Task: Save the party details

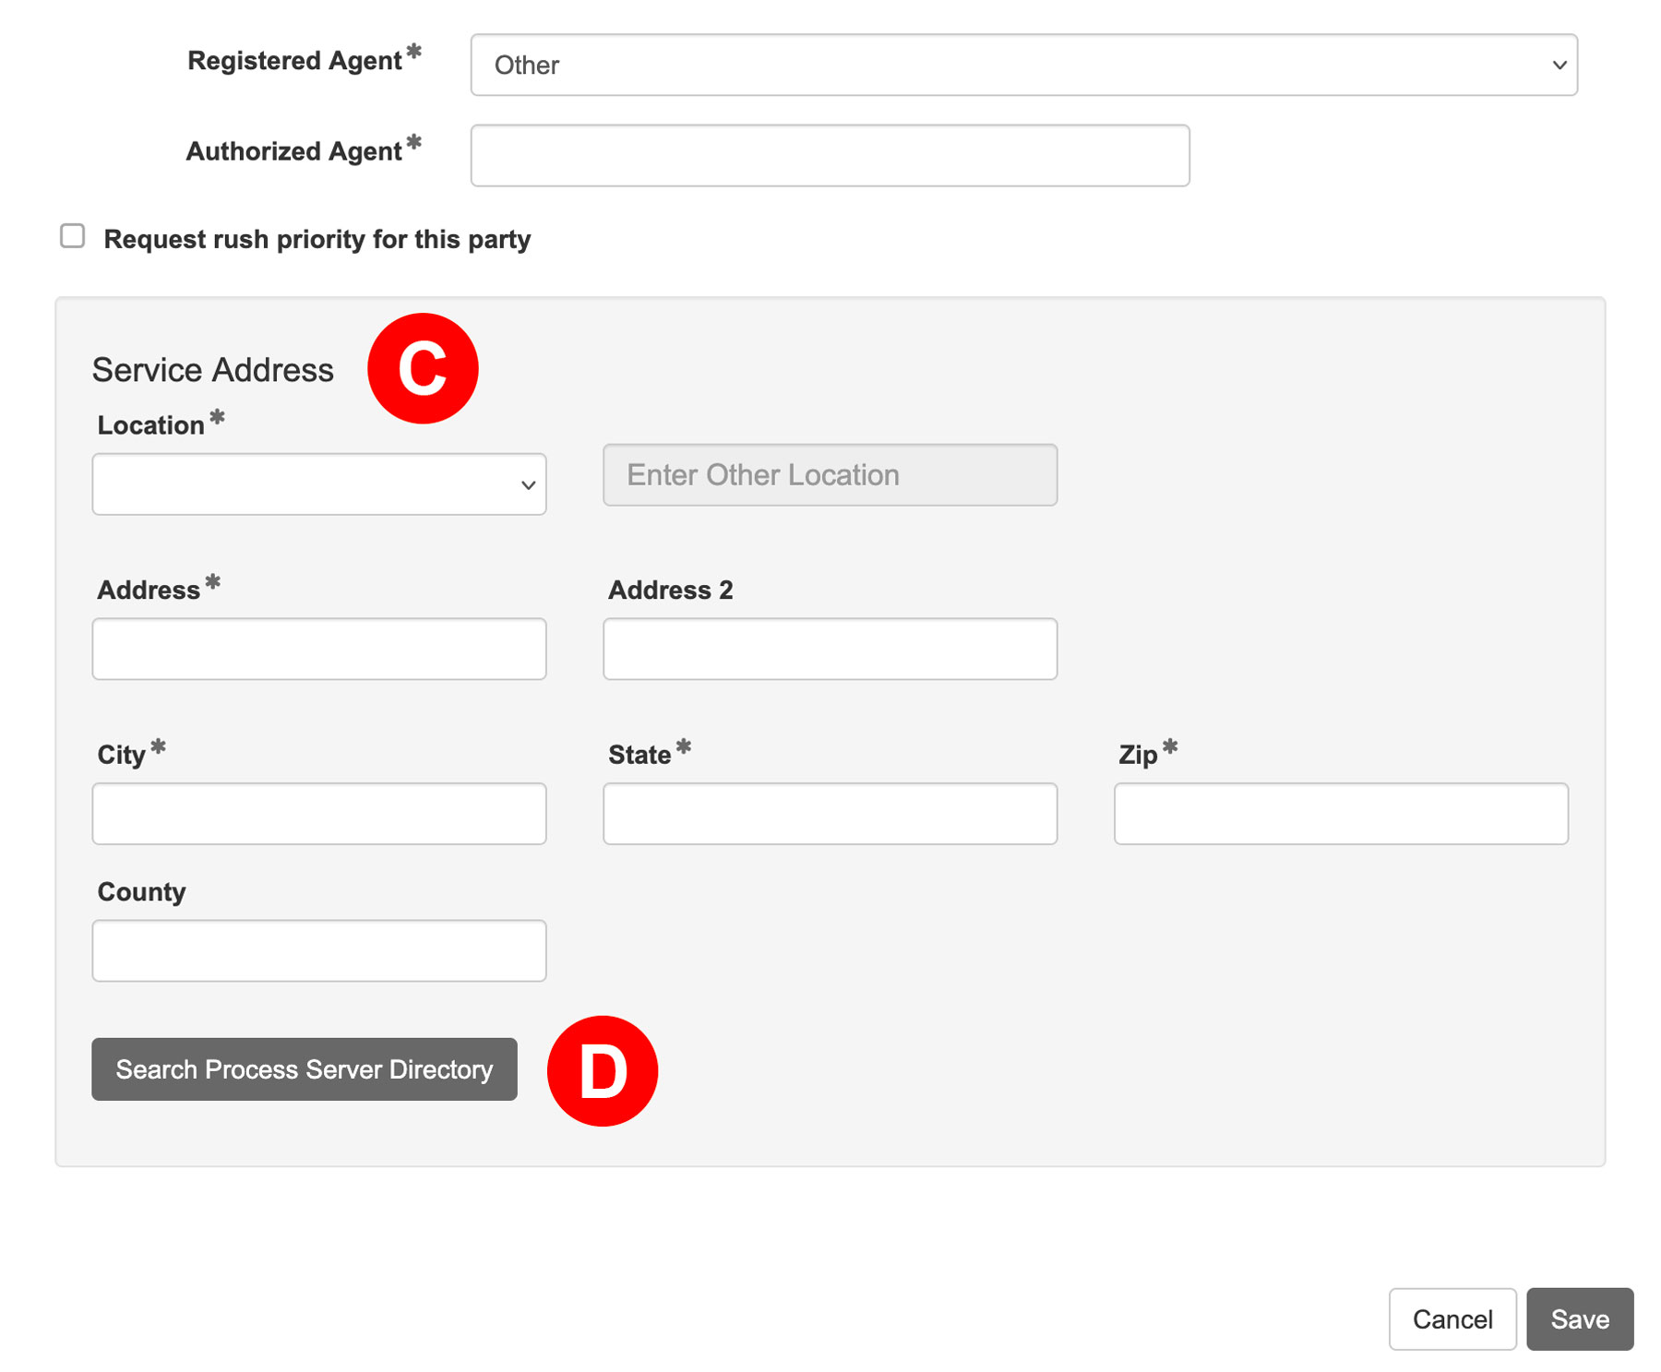Action: [x=1580, y=1319]
